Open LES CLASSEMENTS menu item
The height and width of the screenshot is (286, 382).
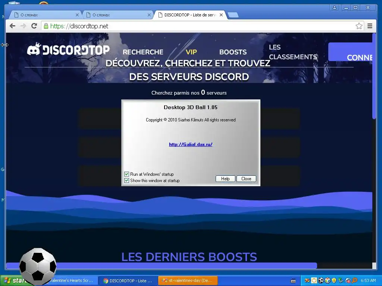[x=293, y=52]
